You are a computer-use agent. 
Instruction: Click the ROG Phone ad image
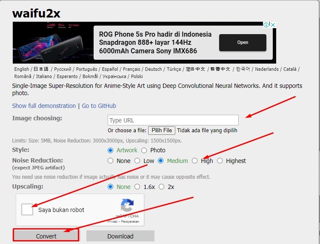tap(53, 43)
